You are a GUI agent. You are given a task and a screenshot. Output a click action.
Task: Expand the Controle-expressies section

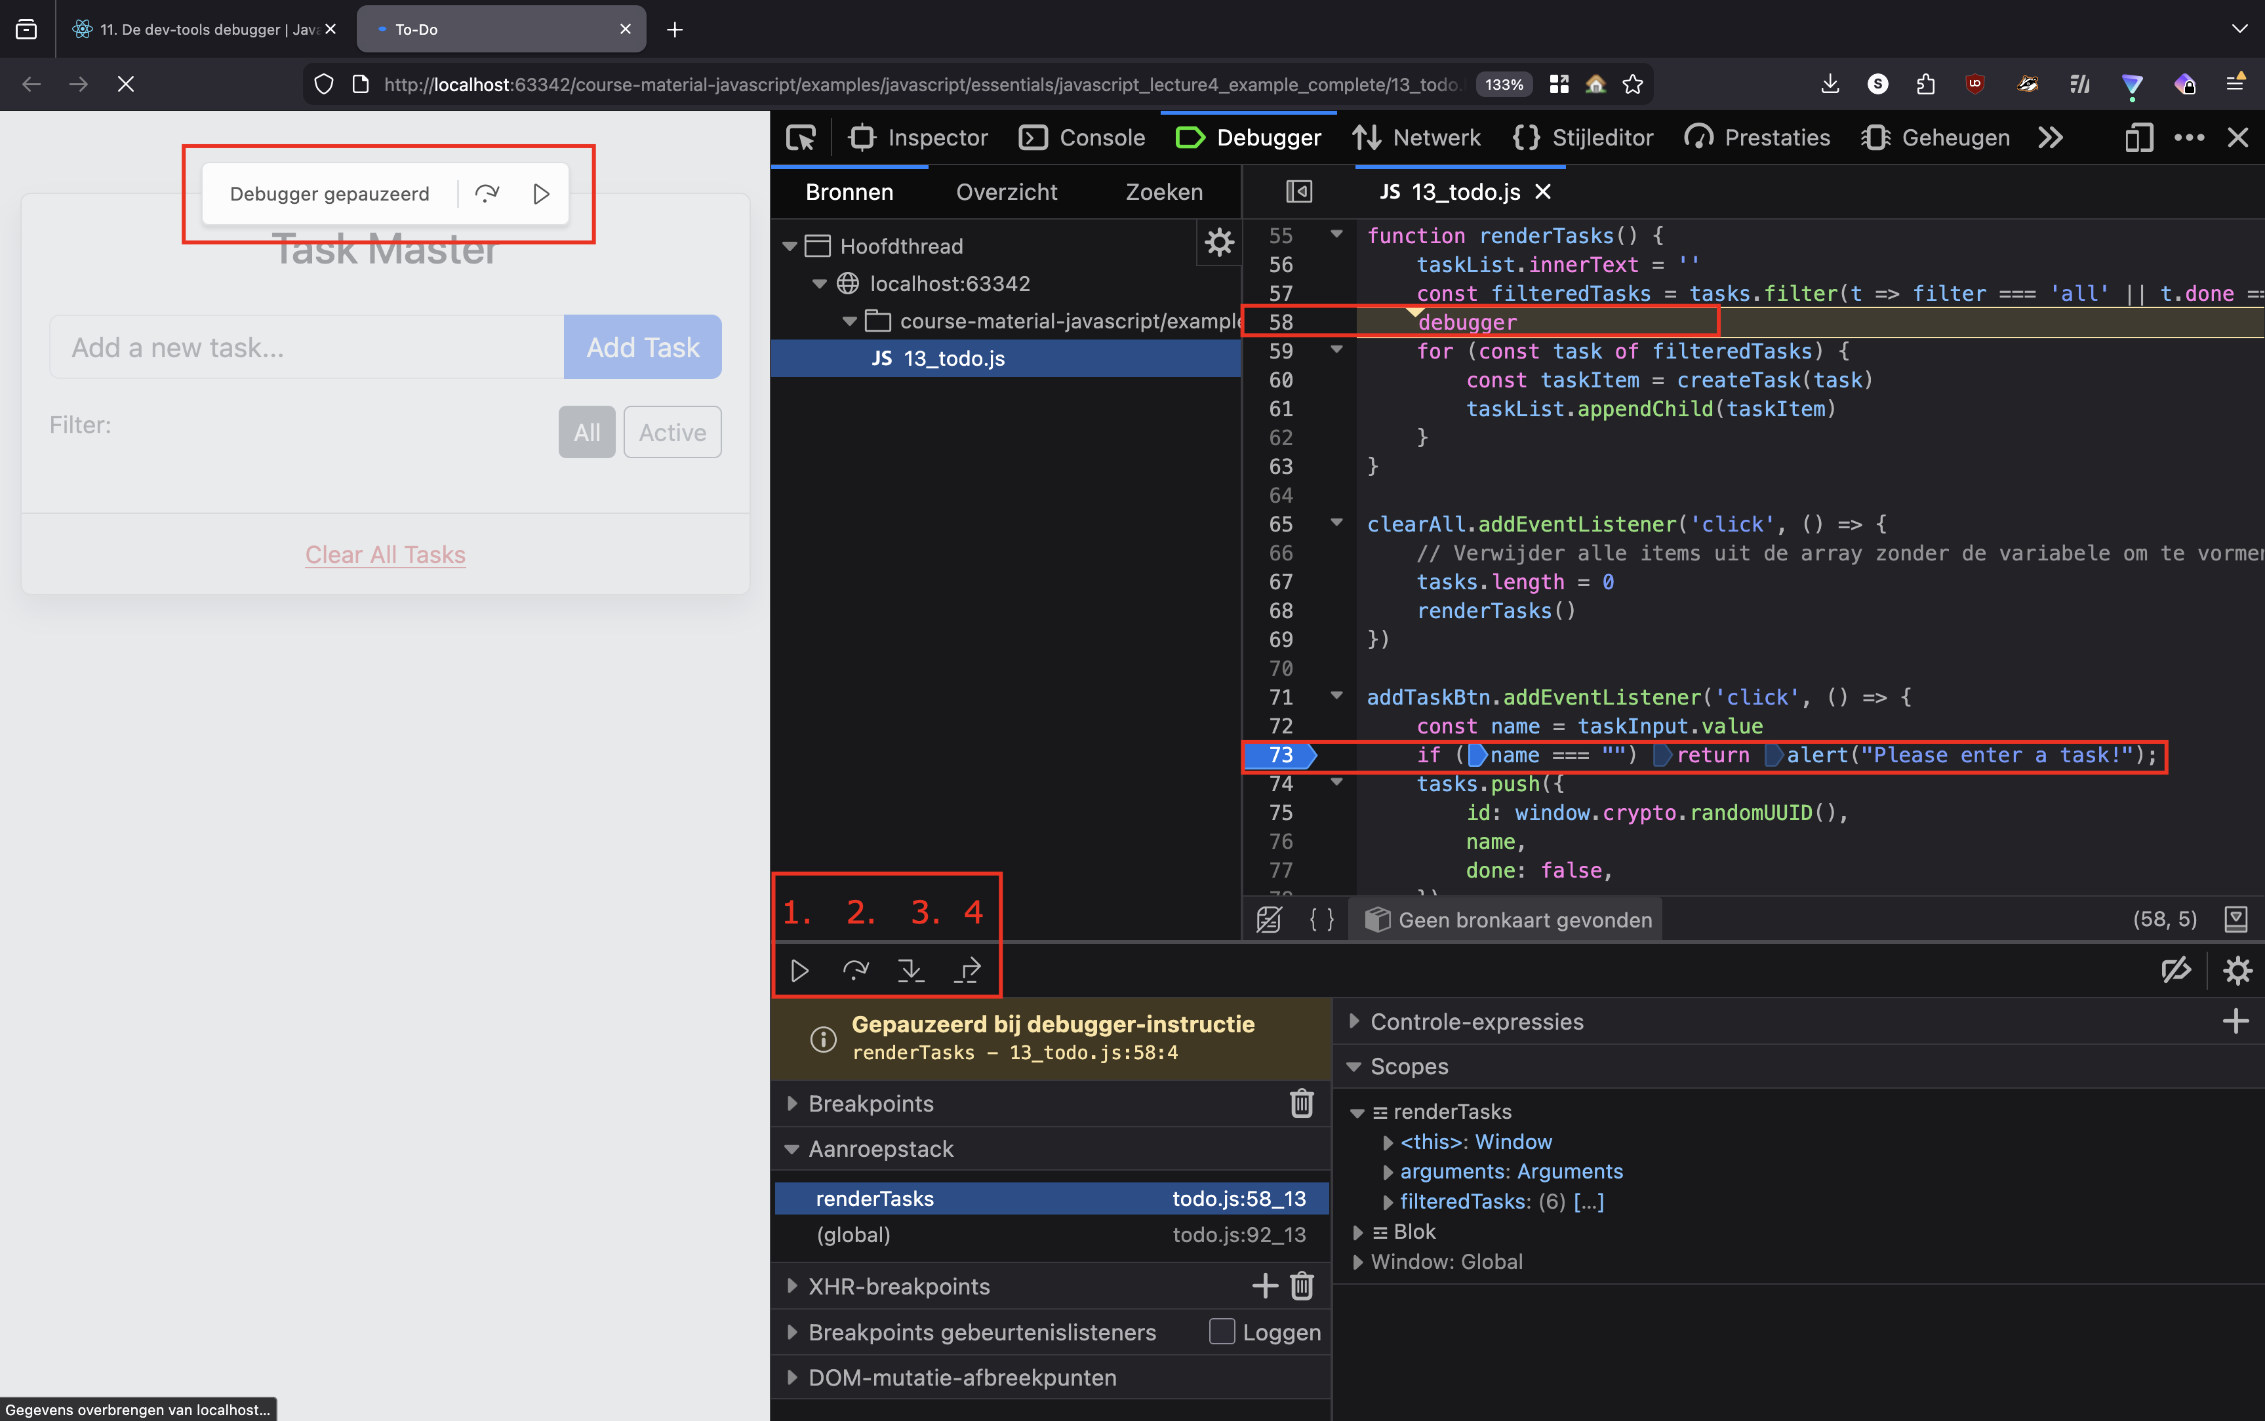1355,1022
